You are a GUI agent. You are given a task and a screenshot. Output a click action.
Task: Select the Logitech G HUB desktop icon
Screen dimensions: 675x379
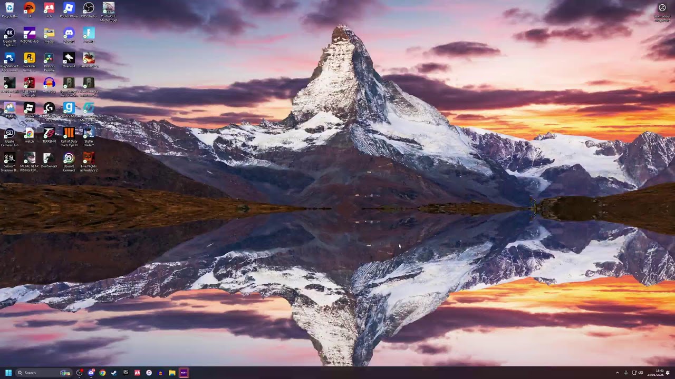pyautogui.click(x=49, y=112)
